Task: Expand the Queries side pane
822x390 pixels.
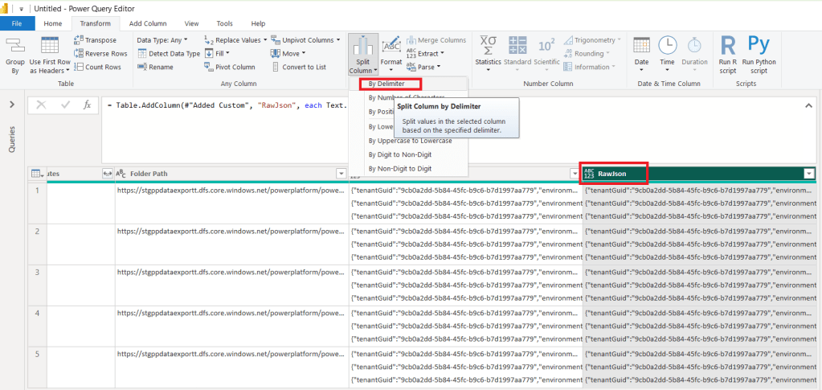Action: 12,105
